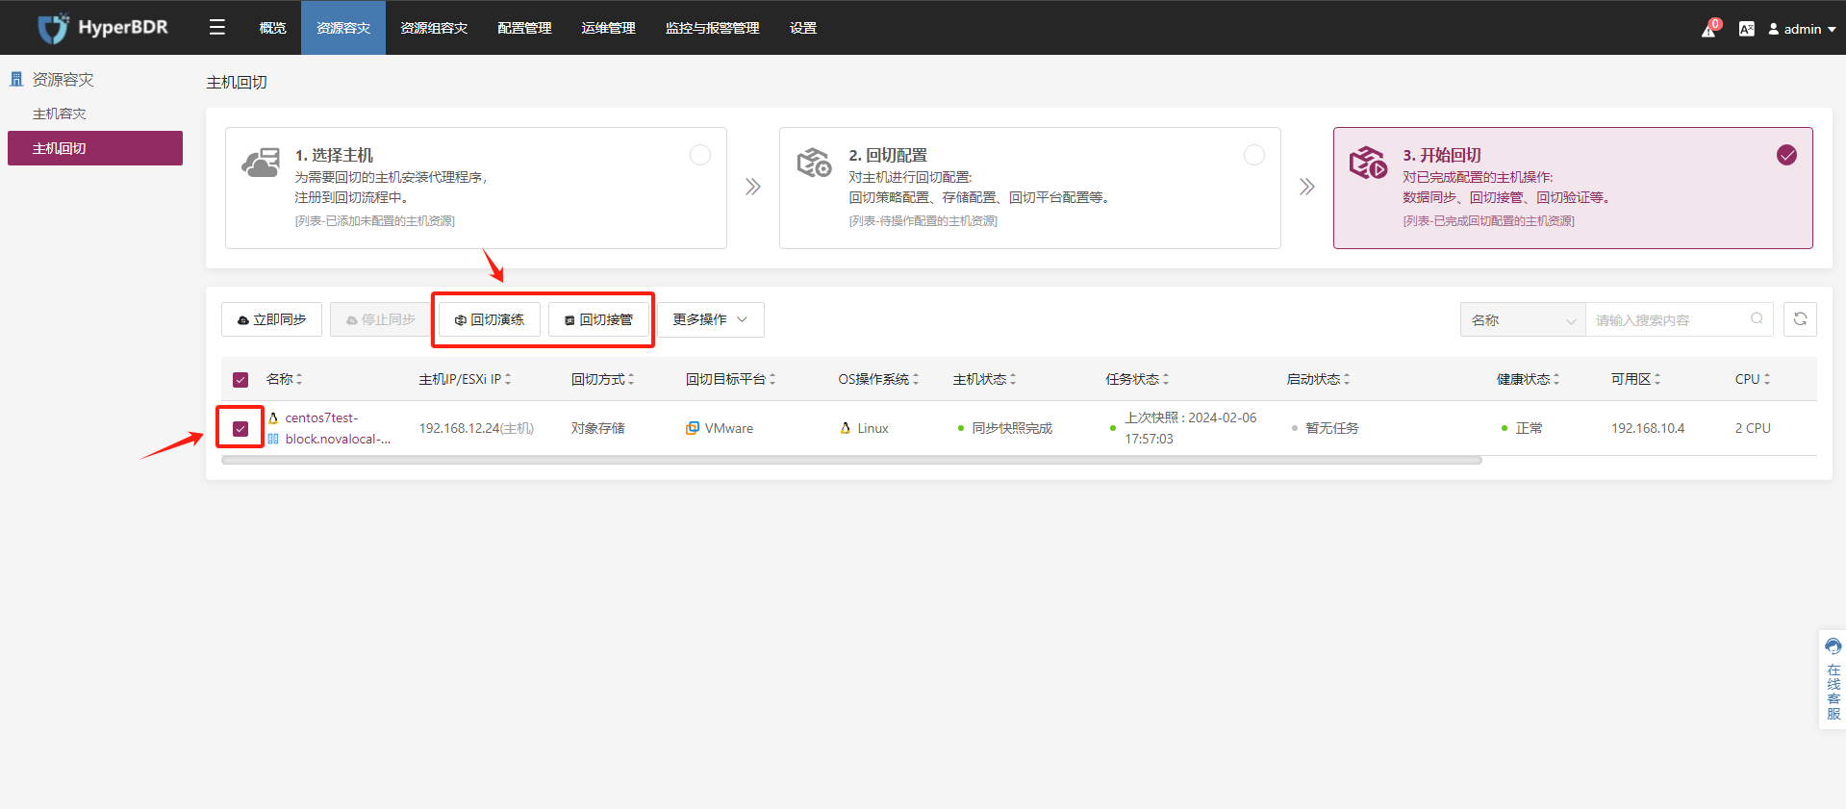Select 主机回切 in the left sidebar
1846x809 pixels.
[95, 148]
